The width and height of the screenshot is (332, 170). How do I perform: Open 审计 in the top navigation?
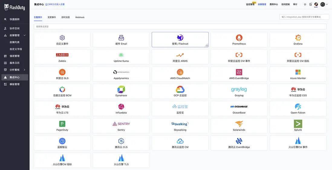point(295,5)
